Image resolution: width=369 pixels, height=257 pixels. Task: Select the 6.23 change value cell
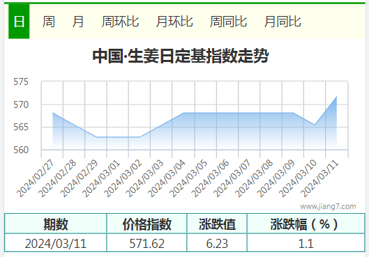click(217, 243)
